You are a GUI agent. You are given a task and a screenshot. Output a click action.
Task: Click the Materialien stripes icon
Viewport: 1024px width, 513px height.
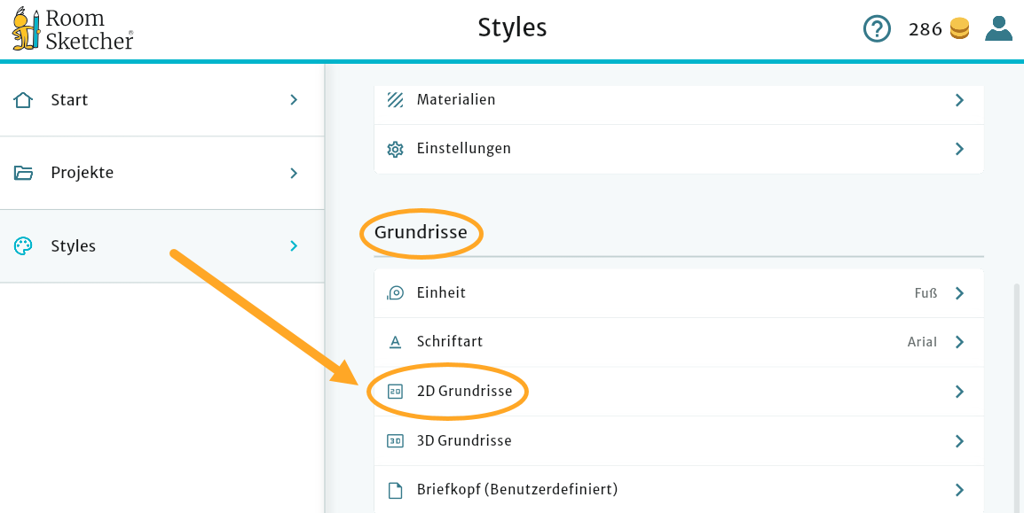(x=396, y=99)
